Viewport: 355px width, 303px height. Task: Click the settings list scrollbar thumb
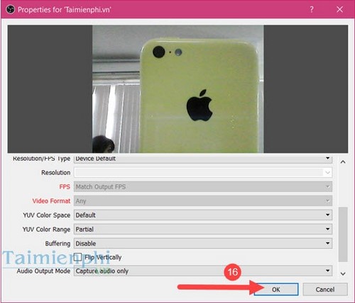tap(343, 234)
